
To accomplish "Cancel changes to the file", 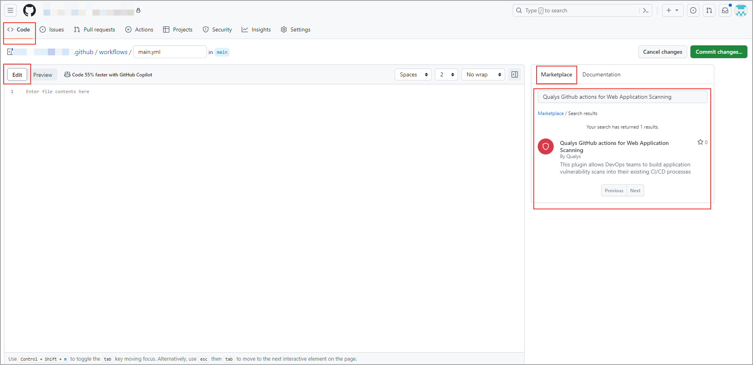I will pos(663,52).
